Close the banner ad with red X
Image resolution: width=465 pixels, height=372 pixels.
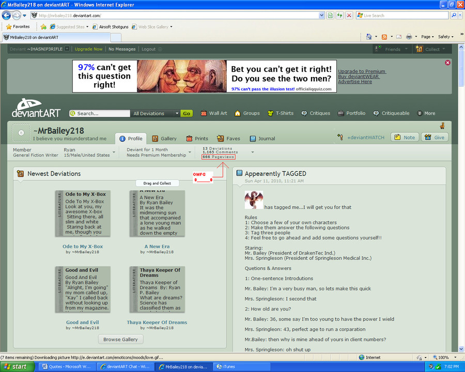(x=447, y=63)
